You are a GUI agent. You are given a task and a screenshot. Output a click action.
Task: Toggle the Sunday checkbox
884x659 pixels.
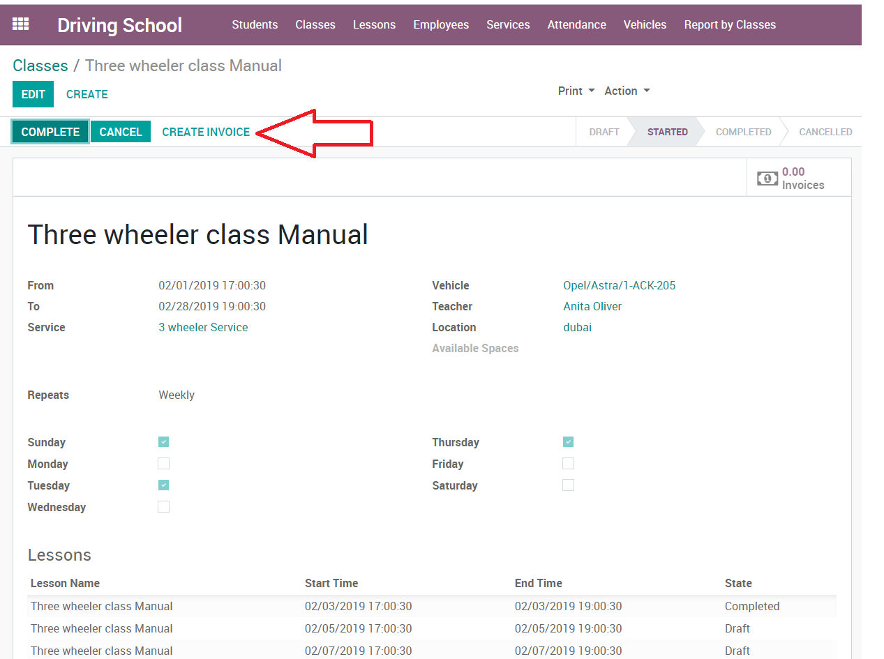(x=163, y=442)
